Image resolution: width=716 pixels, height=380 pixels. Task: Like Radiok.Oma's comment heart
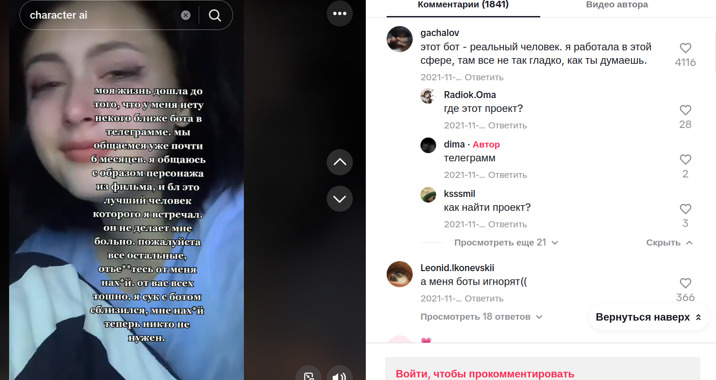pos(686,110)
